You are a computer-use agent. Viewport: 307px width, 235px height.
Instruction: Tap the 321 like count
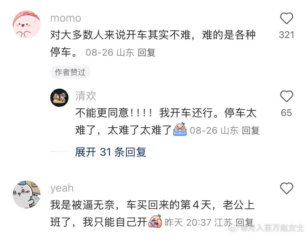(x=286, y=35)
